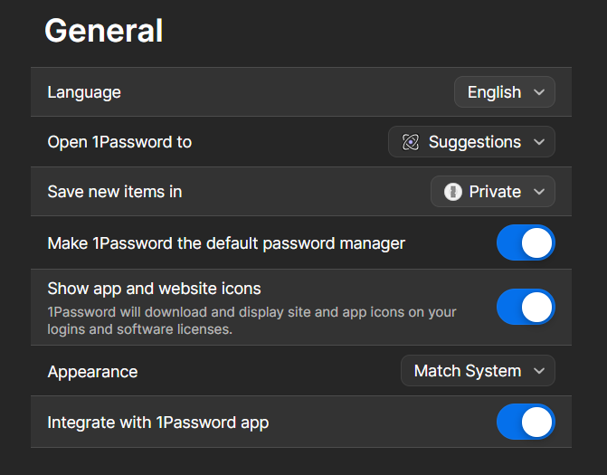This screenshot has height=475, width=607.
Task: Turn off Integrate with 1Password app
Action: pos(526,422)
